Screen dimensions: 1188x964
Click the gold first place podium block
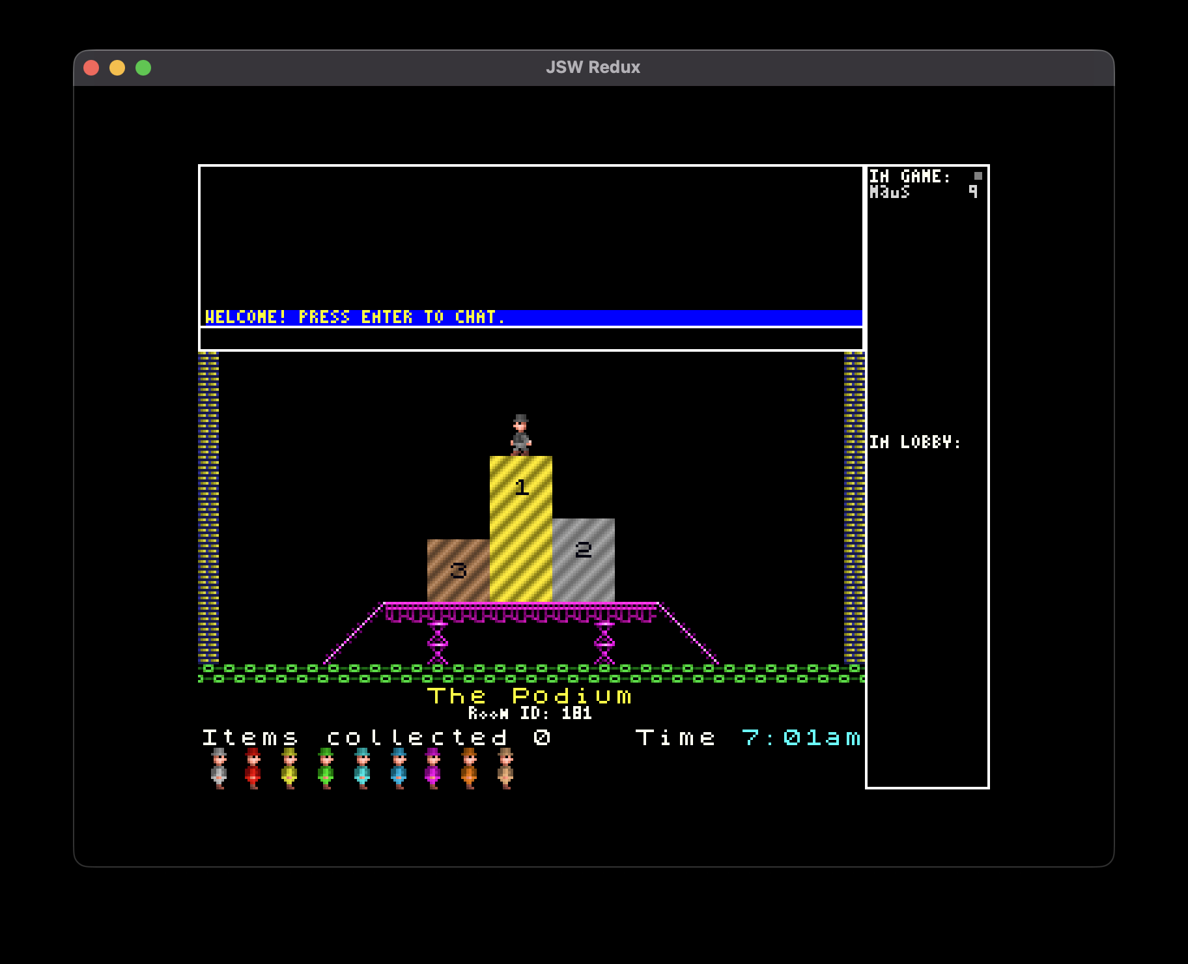click(x=520, y=528)
